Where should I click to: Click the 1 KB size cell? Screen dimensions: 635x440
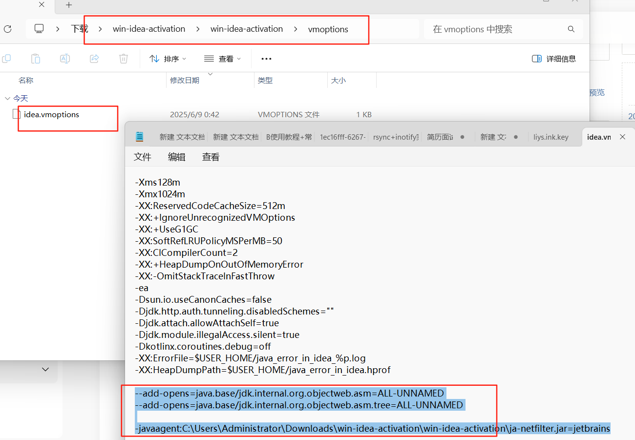(x=364, y=115)
